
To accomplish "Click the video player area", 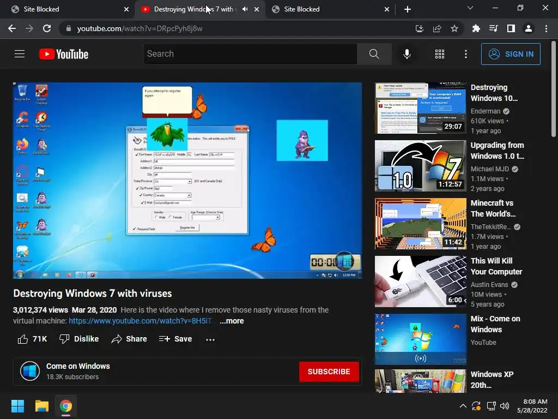I will pyautogui.click(x=187, y=180).
